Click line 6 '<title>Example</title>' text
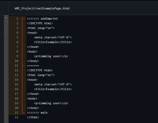Screen dimensions: 158x123 click(53, 42)
